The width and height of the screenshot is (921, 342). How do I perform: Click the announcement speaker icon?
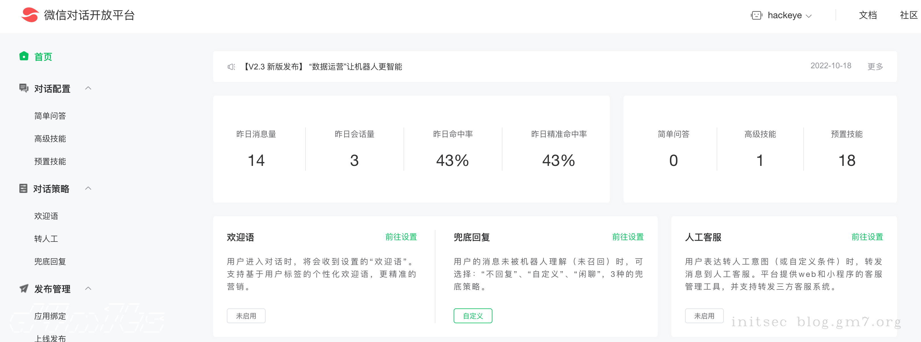point(231,67)
